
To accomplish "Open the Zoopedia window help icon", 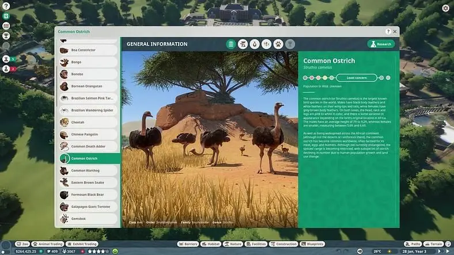I will click(x=388, y=32).
